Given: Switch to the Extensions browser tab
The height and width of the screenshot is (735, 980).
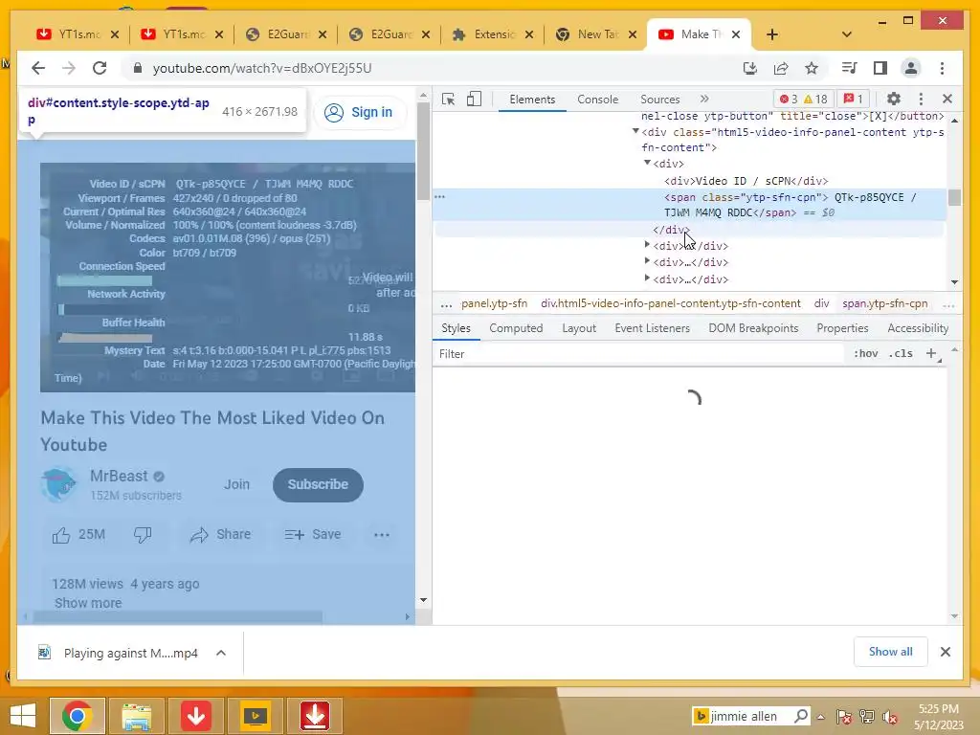Looking at the screenshot, I should (x=493, y=34).
